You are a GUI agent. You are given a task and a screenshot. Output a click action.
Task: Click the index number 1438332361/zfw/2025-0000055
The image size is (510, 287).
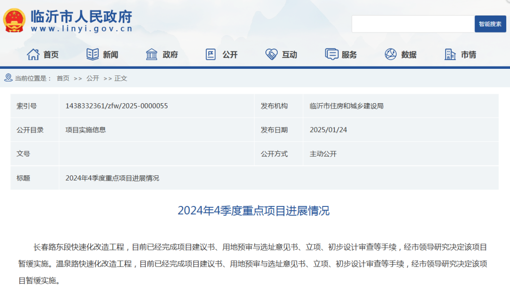click(117, 106)
